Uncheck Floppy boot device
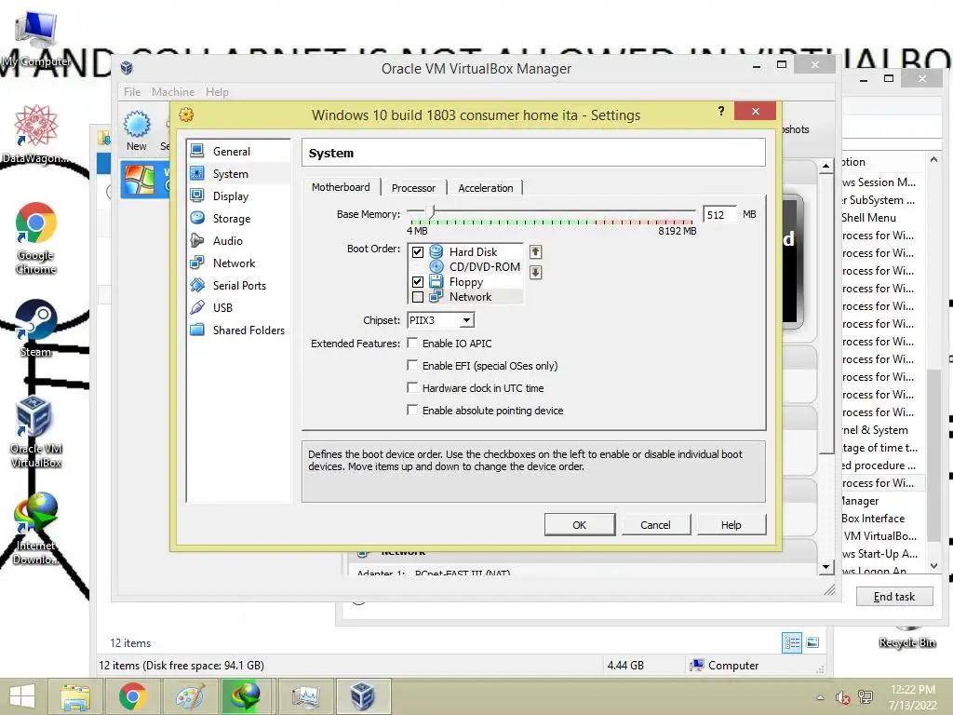The image size is (953, 715). coord(418,281)
